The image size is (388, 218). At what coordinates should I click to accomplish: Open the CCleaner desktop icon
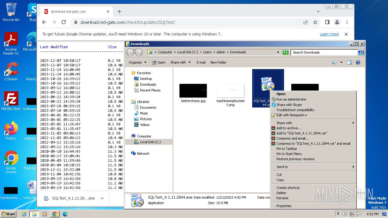pos(11,71)
